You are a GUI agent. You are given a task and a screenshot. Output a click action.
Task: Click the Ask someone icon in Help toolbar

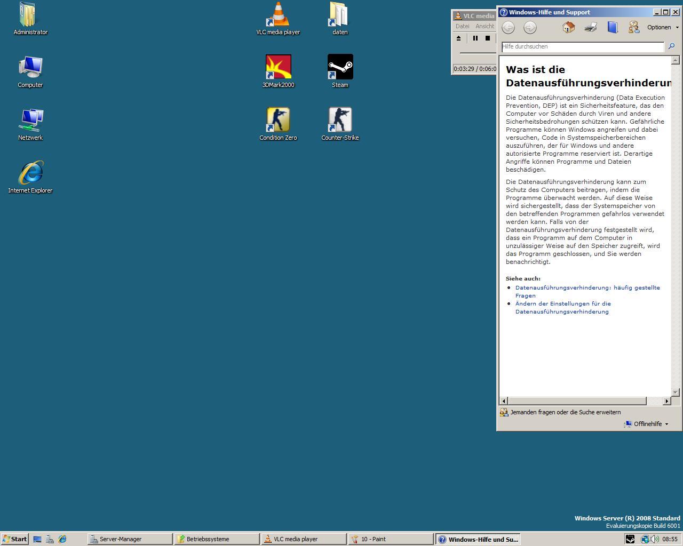pyautogui.click(x=634, y=27)
